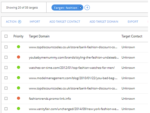This screenshot has height=113, width=150.
Task: Open youbabymemummy.com styling-the-fashion link
Action: coord(74,58)
